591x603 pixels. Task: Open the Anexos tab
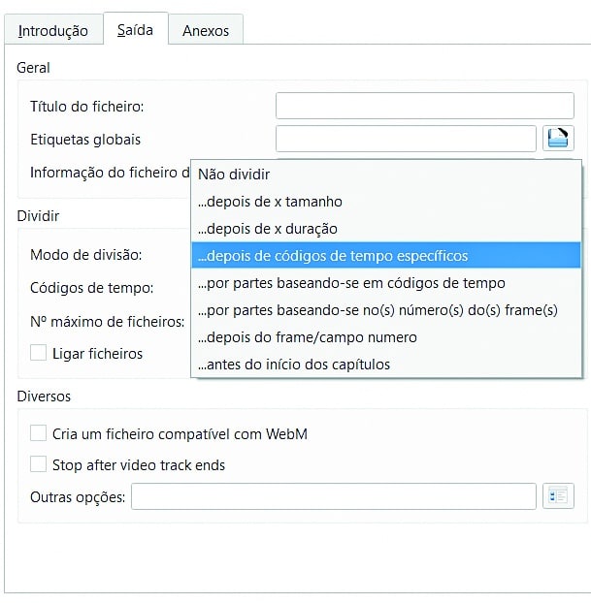pos(206,30)
